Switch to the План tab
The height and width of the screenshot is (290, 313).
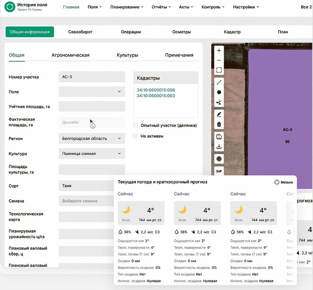(283, 32)
